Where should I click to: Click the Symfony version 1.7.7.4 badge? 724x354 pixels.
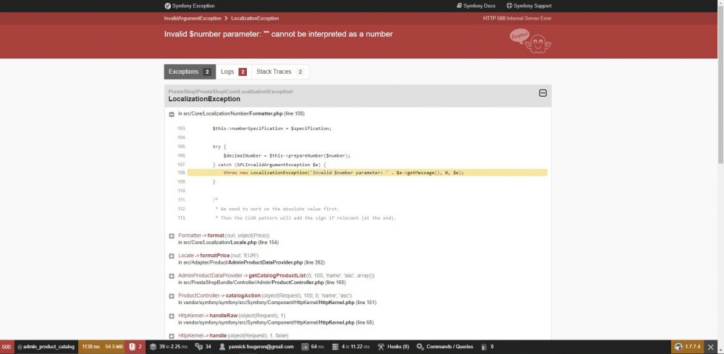[688, 347]
